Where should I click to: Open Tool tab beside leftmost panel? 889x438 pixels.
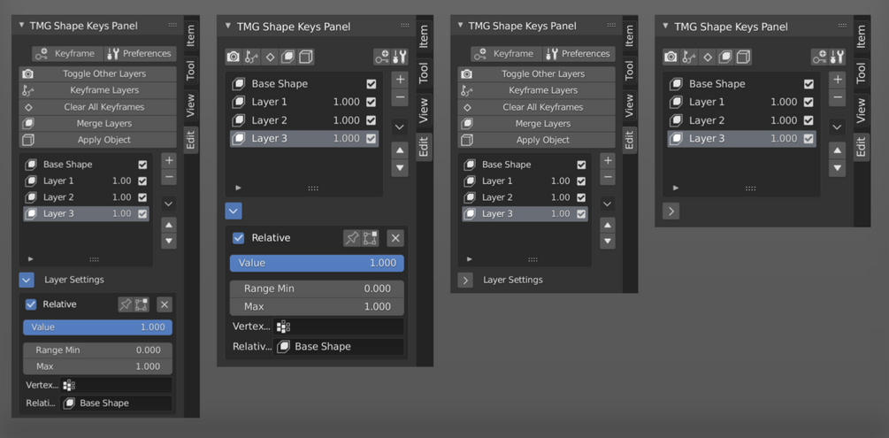point(190,71)
